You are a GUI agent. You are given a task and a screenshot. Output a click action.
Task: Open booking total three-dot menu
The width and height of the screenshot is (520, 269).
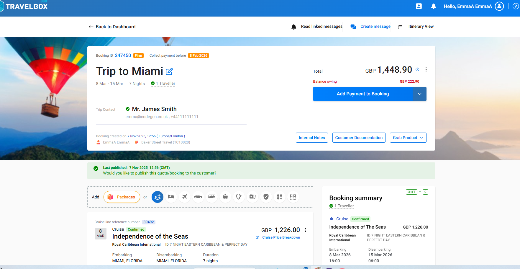click(x=426, y=70)
